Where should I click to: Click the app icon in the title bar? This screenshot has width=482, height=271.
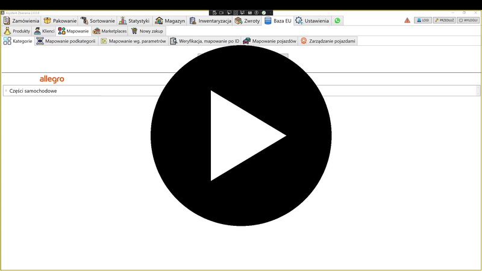tap(2, 13)
